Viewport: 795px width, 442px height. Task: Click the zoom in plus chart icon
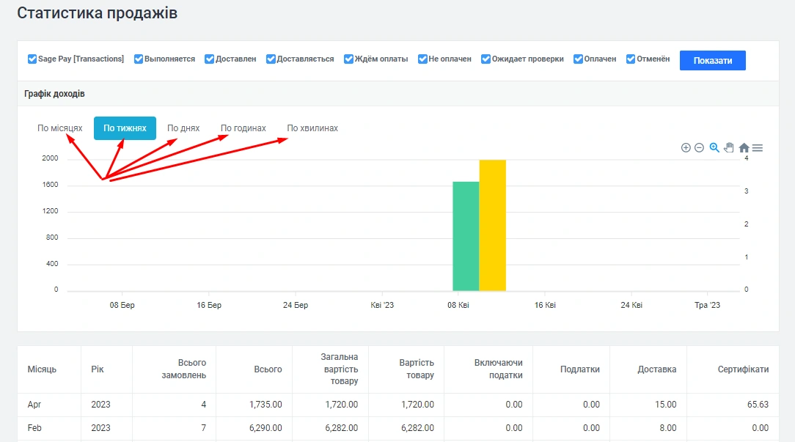686,147
